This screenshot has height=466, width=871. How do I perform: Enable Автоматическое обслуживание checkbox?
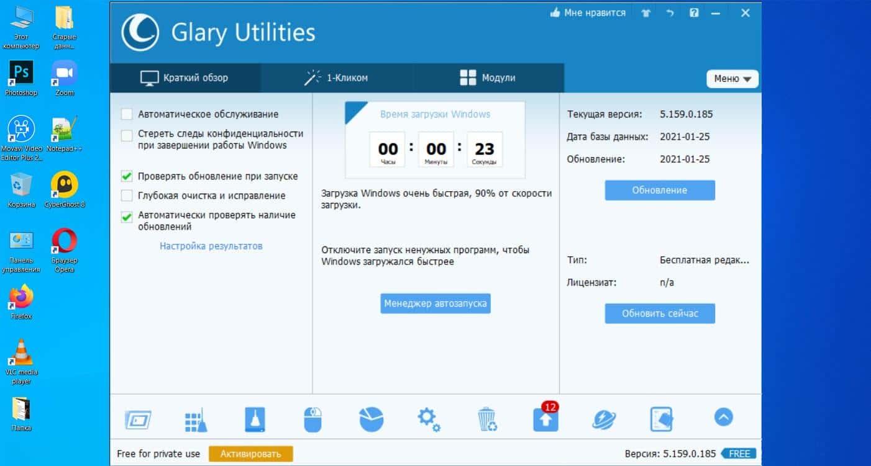(x=127, y=114)
